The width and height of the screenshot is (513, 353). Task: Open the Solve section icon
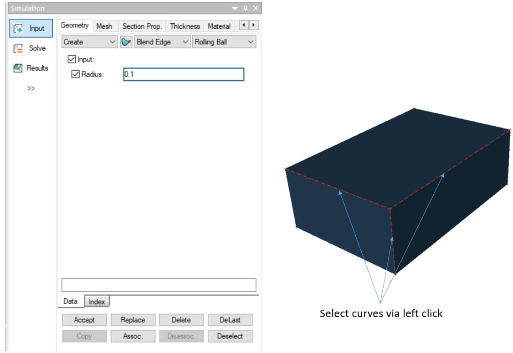coord(18,48)
